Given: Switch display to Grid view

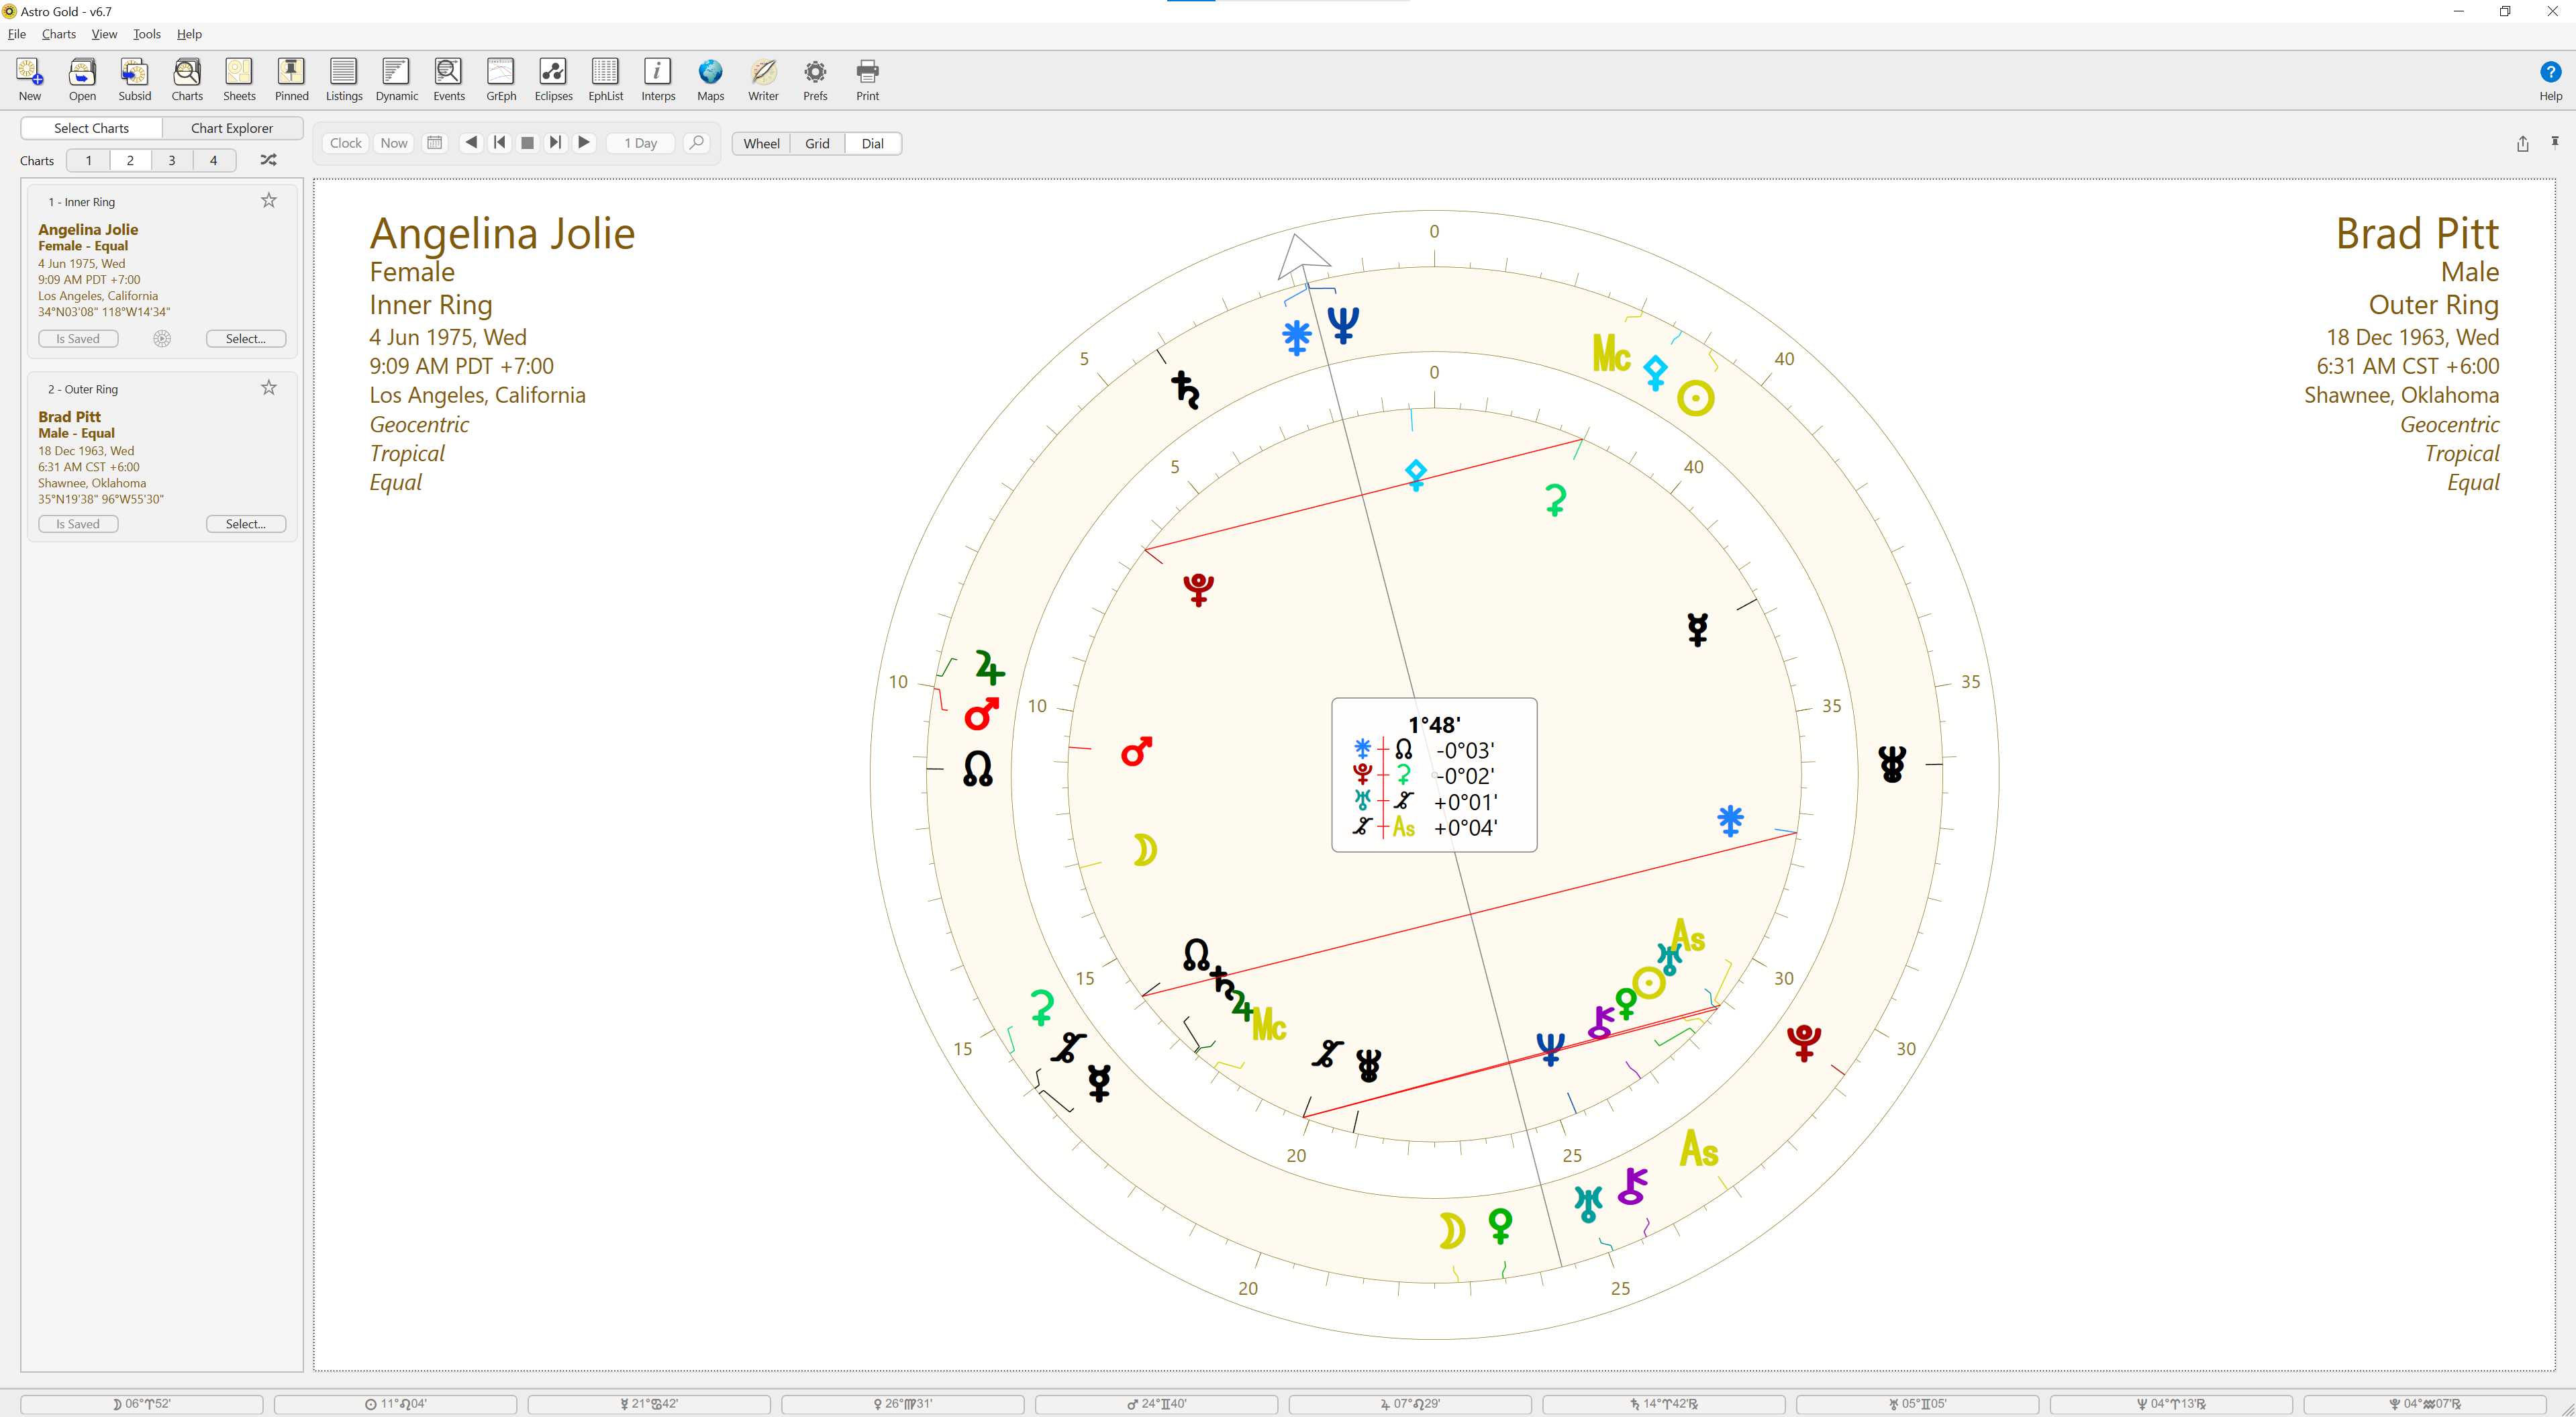Looking at the screenshot, I should pos(817,143).
